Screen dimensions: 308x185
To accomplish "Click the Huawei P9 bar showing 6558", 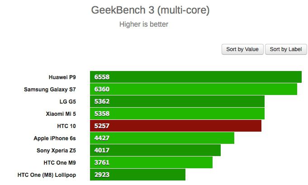I will [195, 77].
